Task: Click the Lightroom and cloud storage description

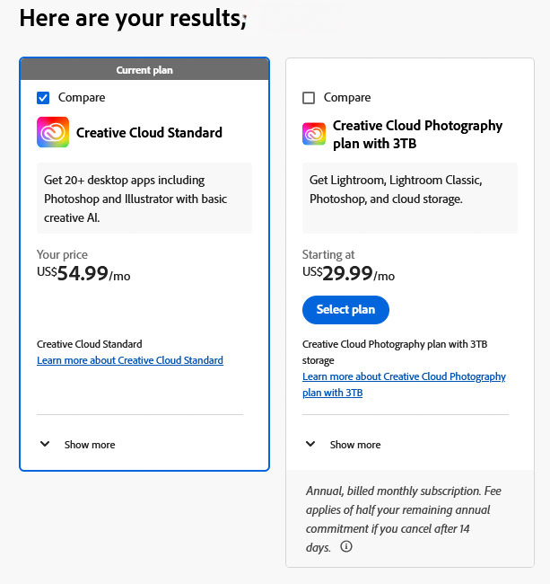Action: click(410, 190)
